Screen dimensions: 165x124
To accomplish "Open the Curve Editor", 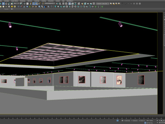I will pyautogui.click(x=73, y=3).
